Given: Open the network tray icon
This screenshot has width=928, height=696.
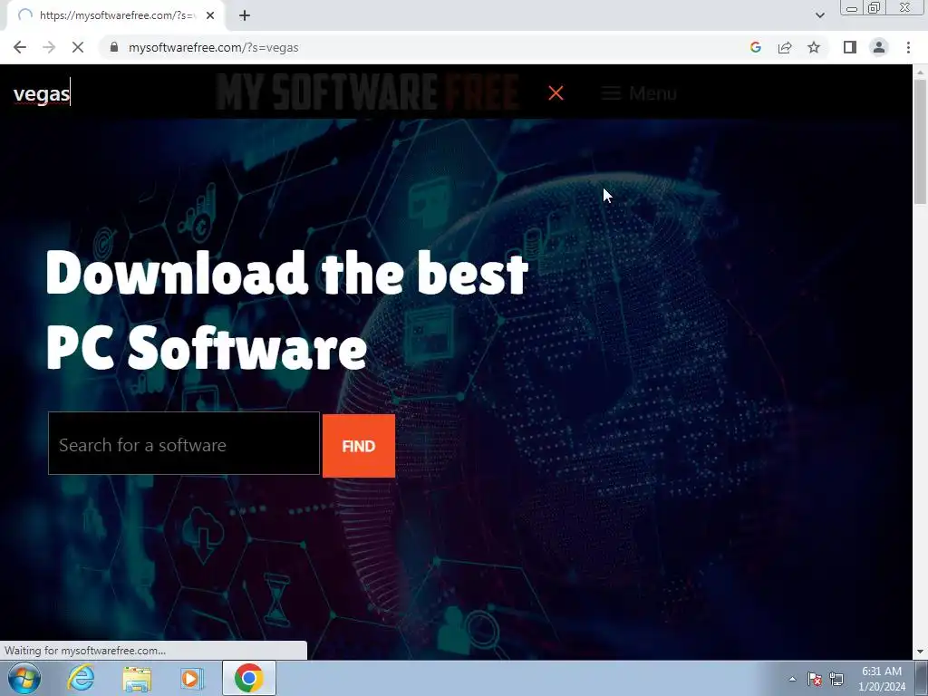Looking at the screenshot, I should click(836, 679).
